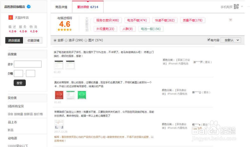The width and height of the screenshot is (250, 147).
Task: Sort products by 按销量
Action: tap(18, 114)
